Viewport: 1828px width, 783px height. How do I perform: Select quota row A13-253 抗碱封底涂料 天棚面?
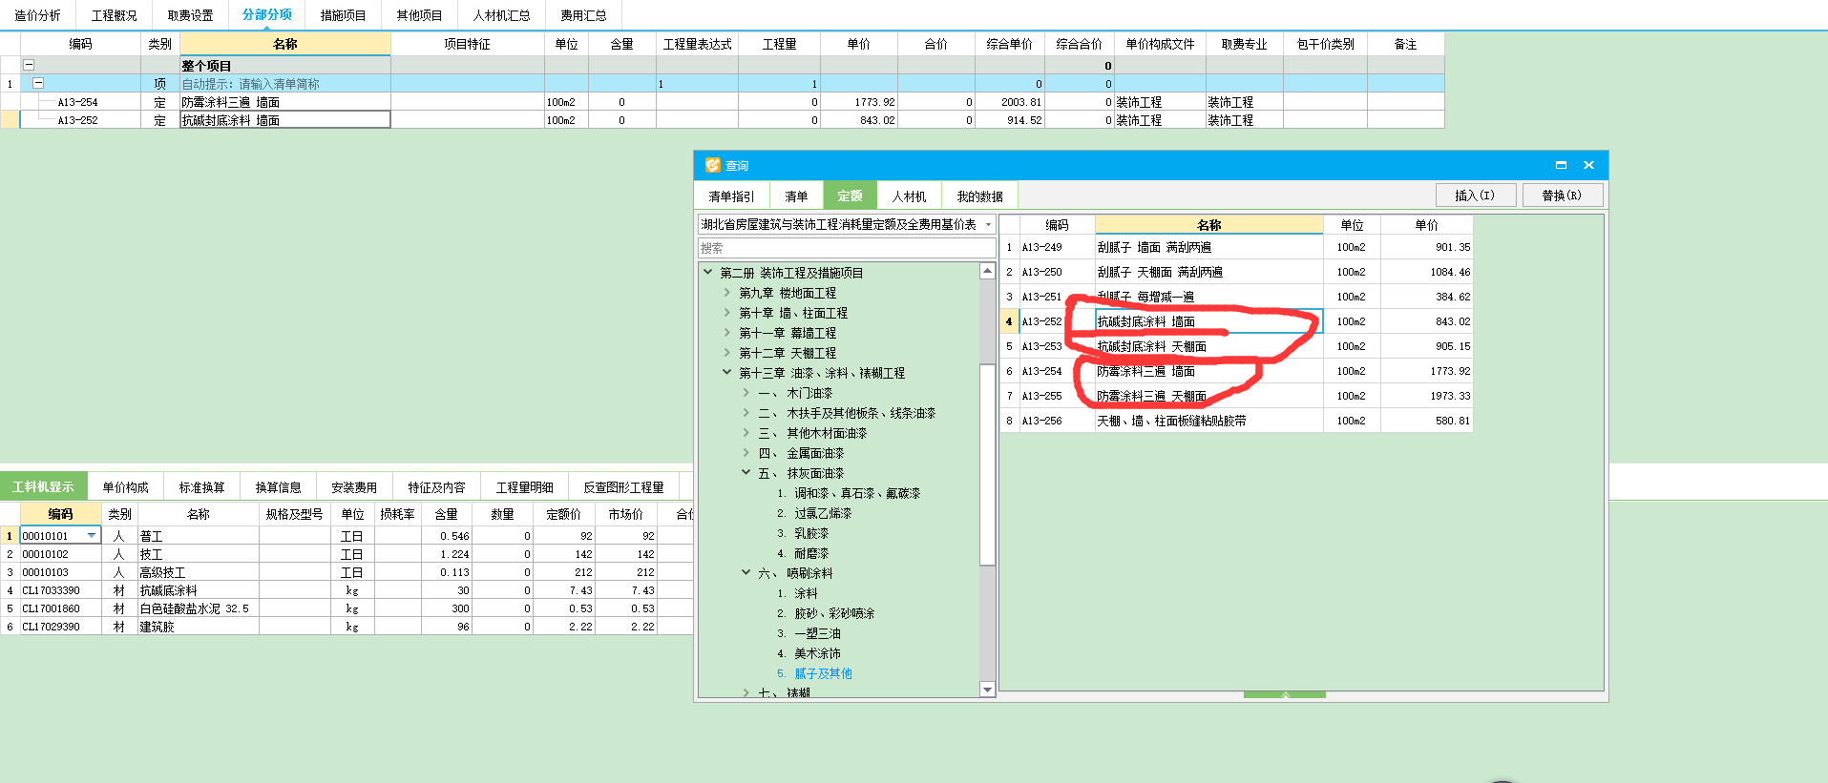(1236, 346)
